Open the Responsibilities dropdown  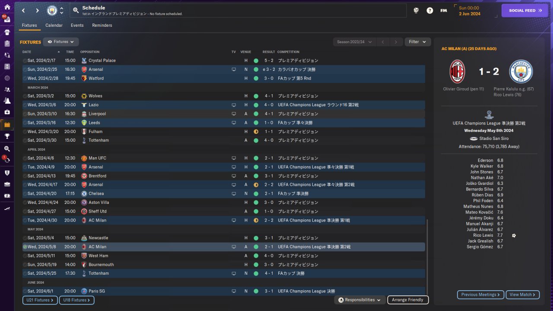pyautogui.click(x=360, y=300)
